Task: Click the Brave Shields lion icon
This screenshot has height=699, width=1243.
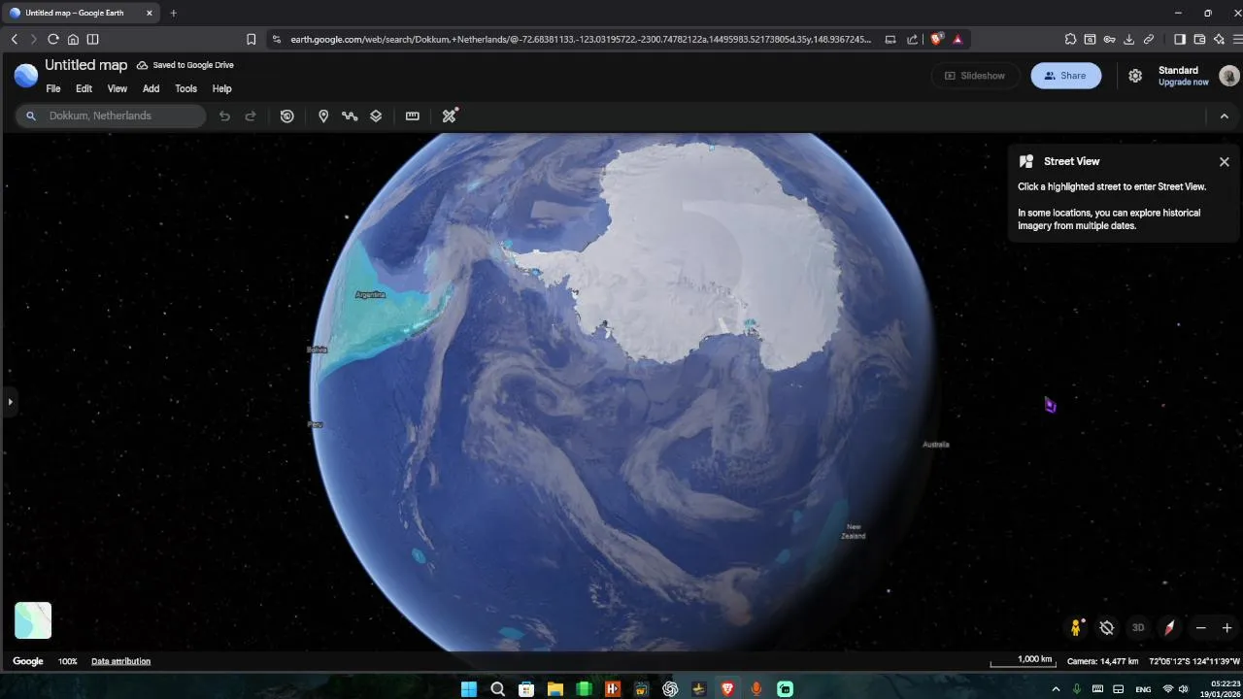Action: click(936, 39)
